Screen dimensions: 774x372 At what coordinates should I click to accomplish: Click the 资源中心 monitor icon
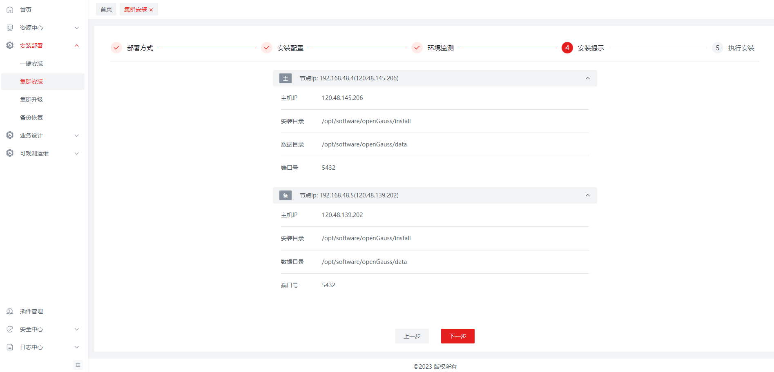pyautogui.click(x=10, y=28)
